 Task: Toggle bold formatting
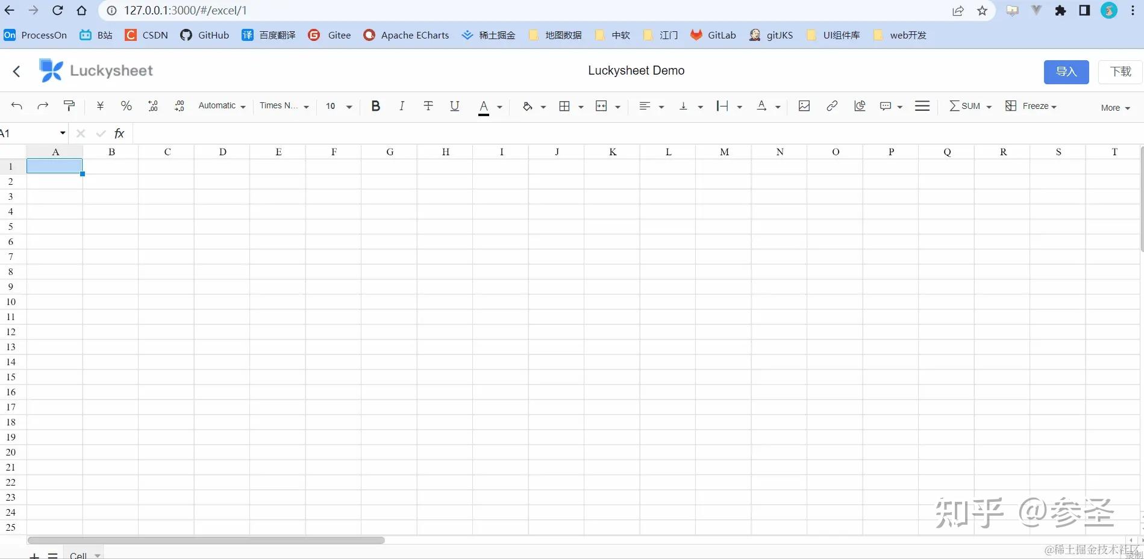[x=375, y=106]
